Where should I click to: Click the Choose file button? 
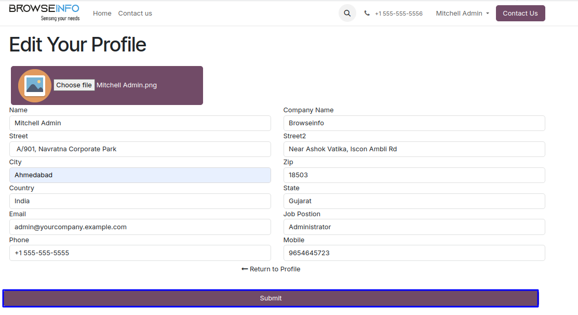point(74,85)
